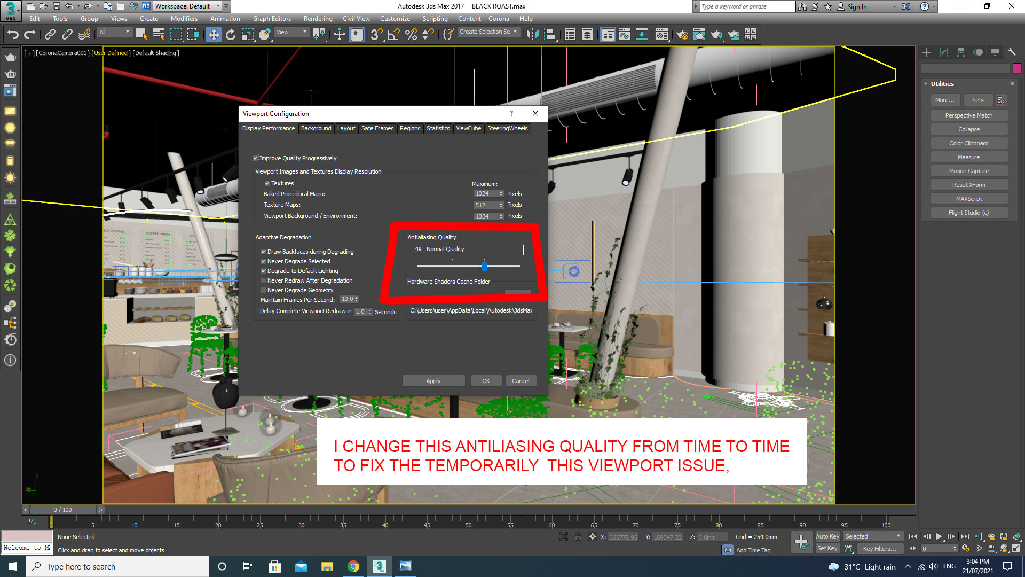Select the Select and Move tool
This screenshot has height=577, width=1025.
click(213, 34)
